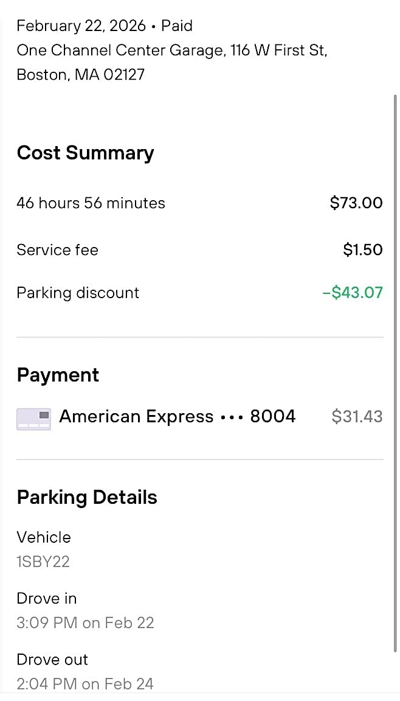
Task: Click the $31.43 payment amount
Action: click(x=357, y=417)
